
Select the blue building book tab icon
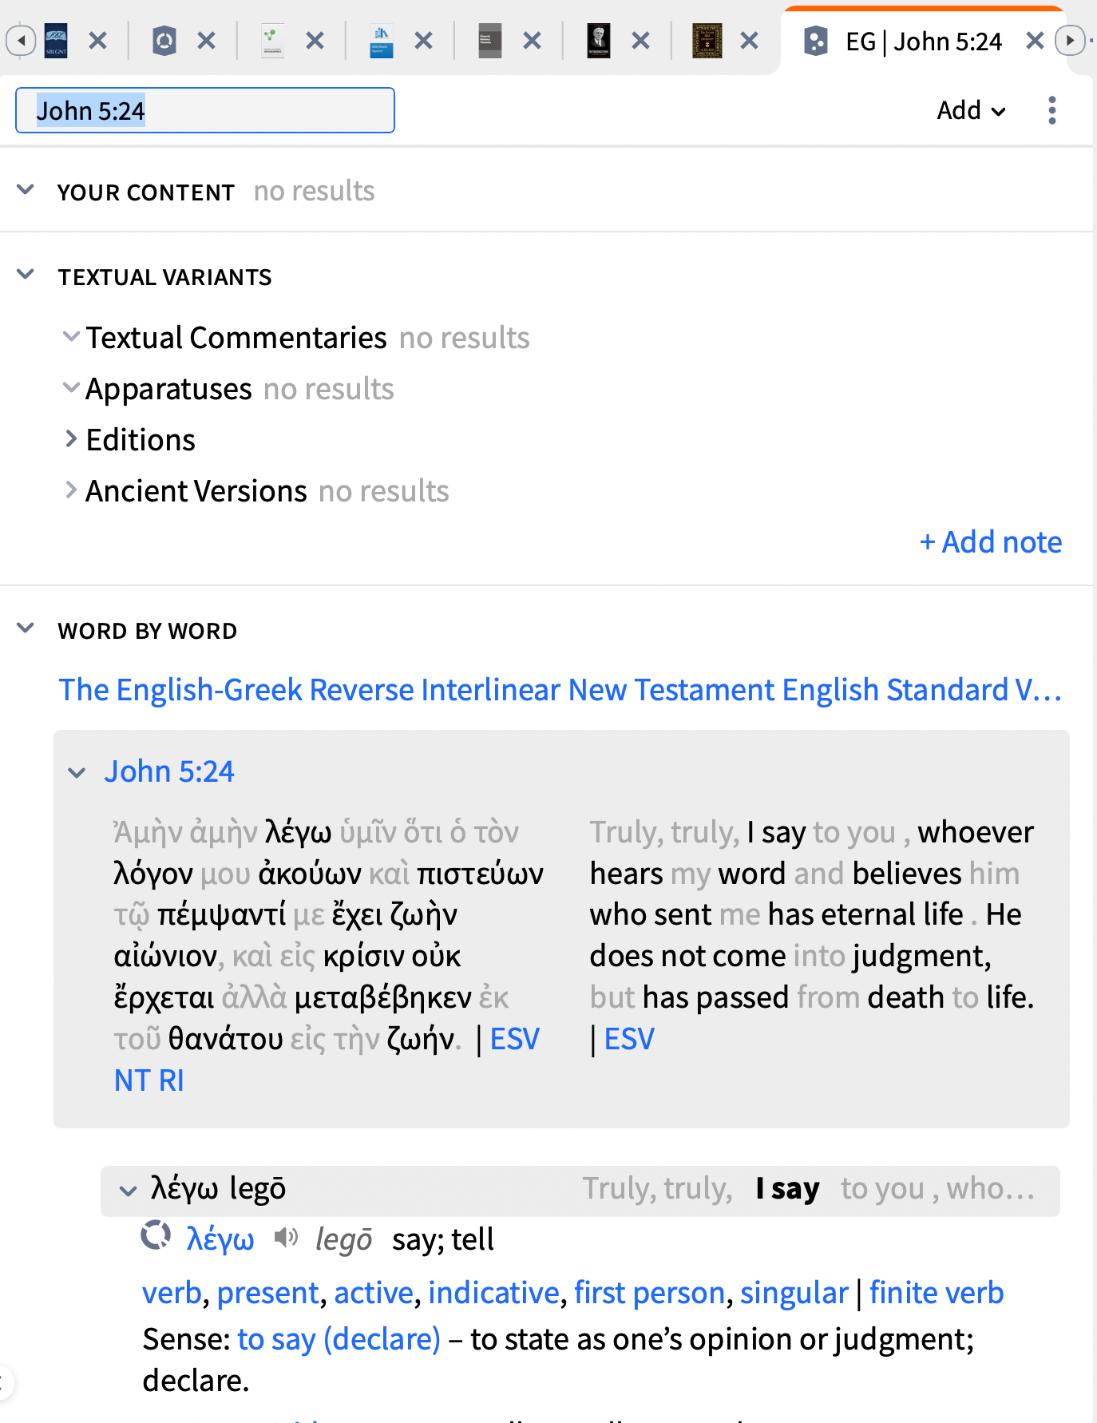[x=382, y=41]
